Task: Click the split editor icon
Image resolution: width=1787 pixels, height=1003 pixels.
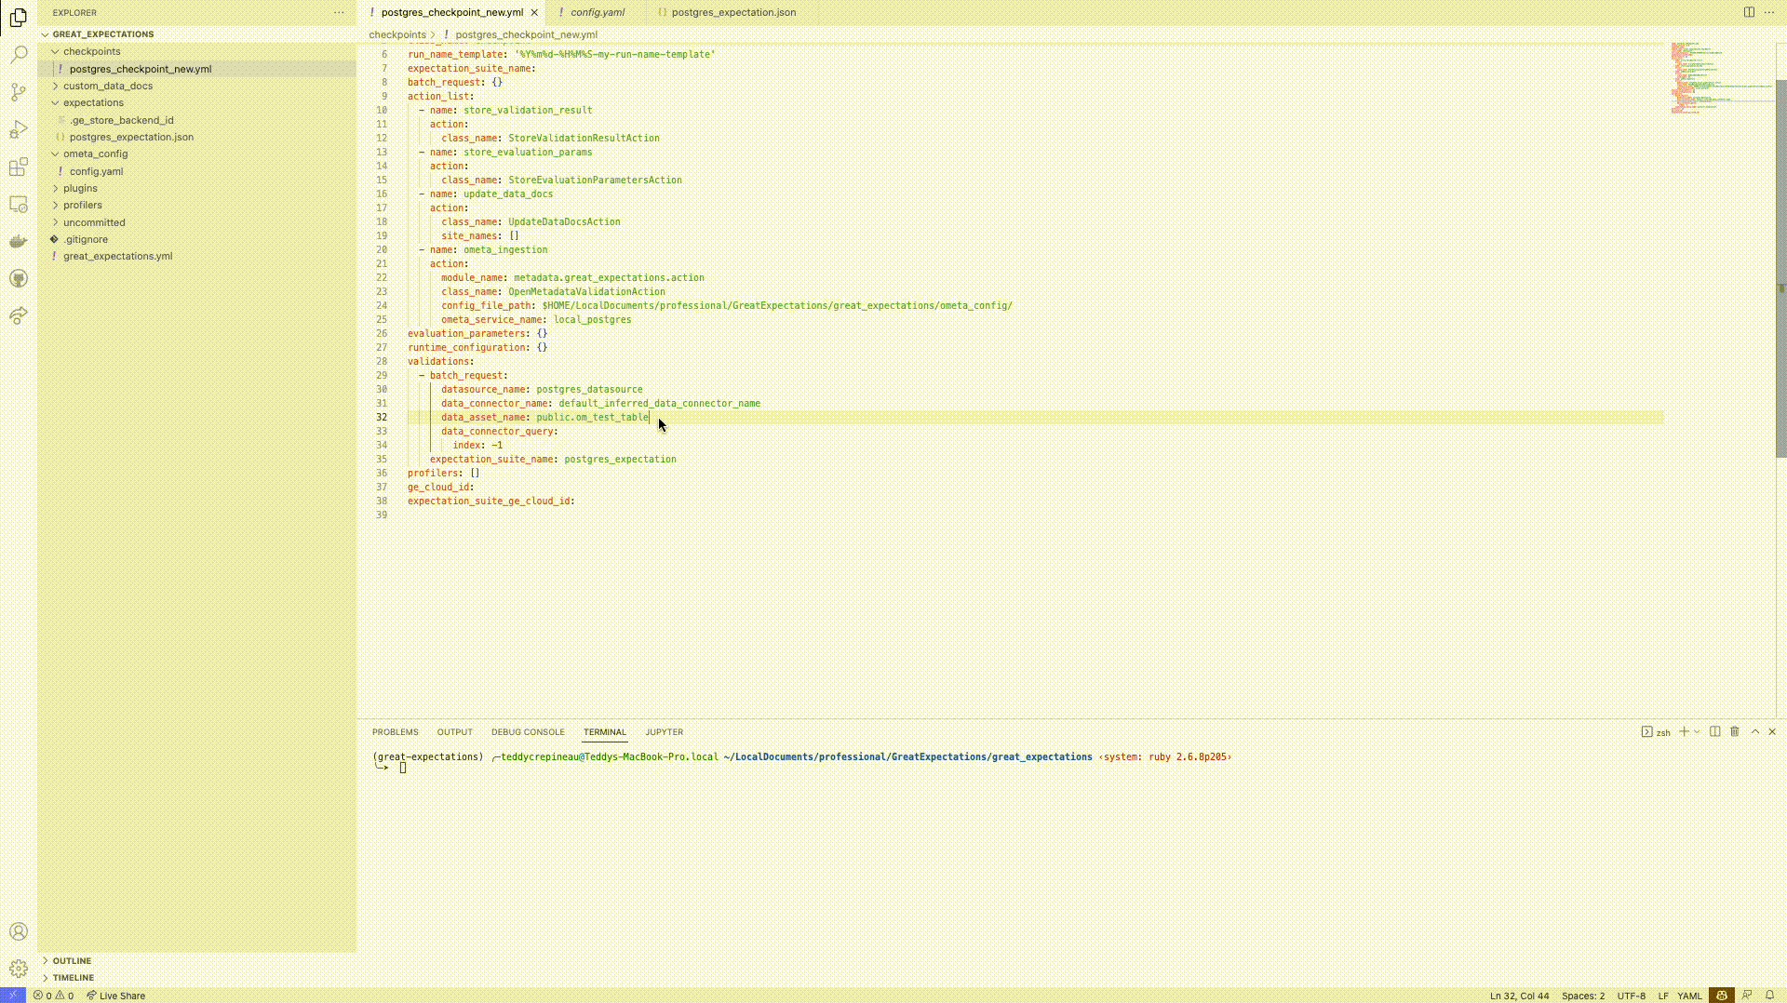Action: 1749,12
